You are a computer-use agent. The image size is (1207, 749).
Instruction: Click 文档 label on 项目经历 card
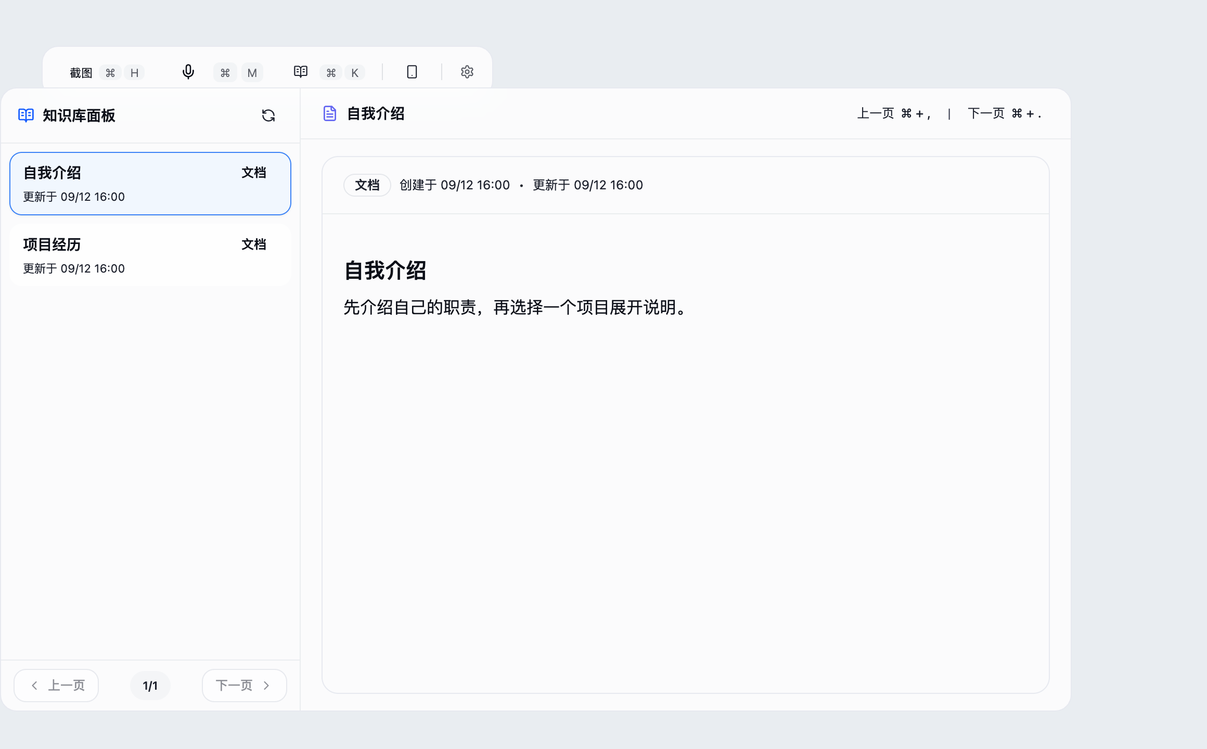(x=254, y=244)
